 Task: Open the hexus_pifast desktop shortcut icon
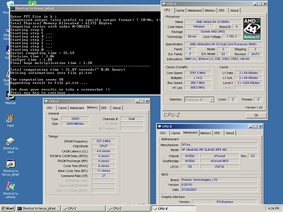[11, 168]
